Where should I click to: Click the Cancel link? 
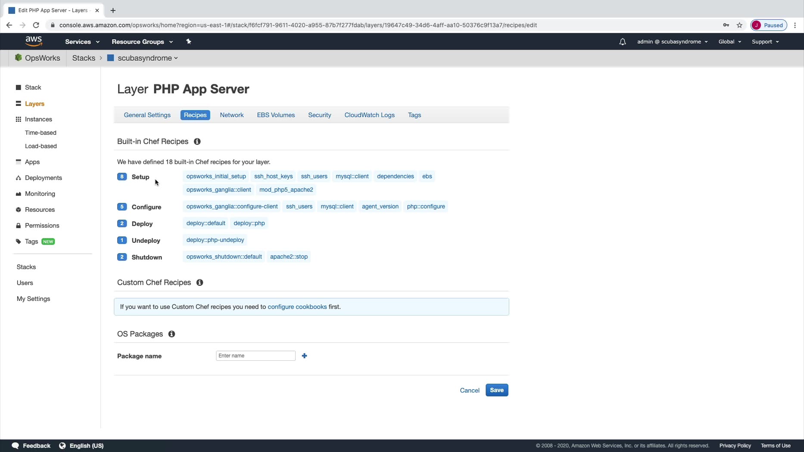[x=470, y=390]
